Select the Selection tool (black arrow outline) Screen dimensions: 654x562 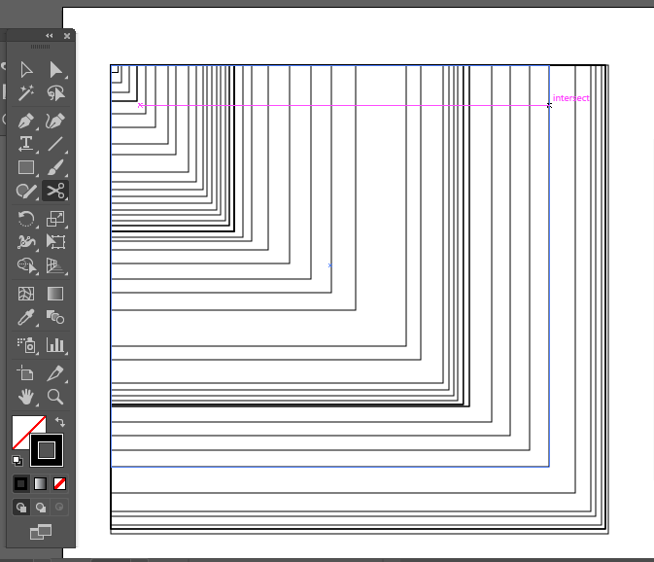point(26,70)
